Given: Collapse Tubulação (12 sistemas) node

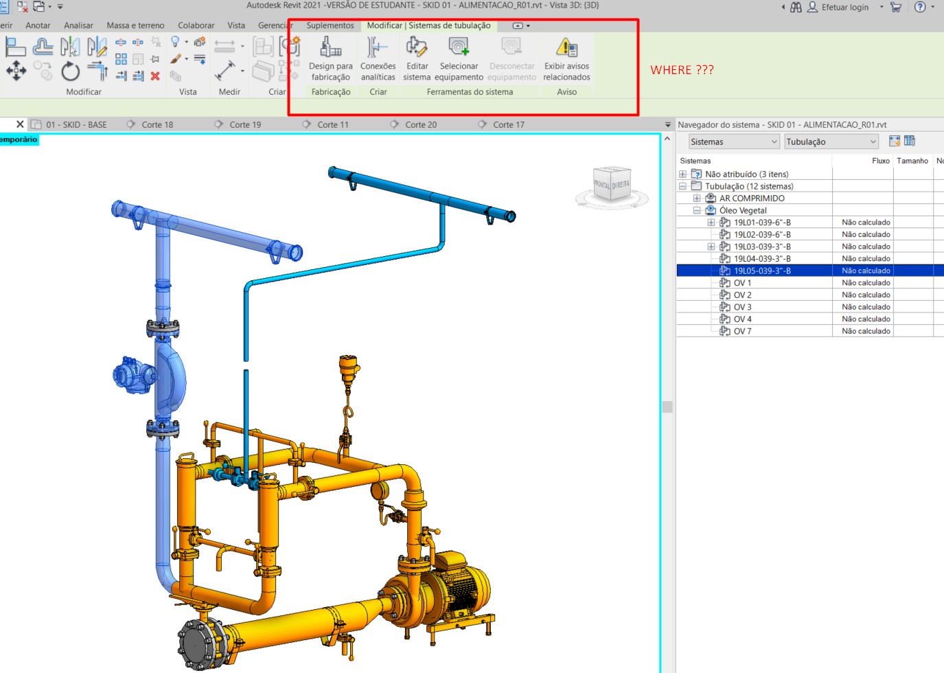Looking at the screenshot, I should point(682,186).
